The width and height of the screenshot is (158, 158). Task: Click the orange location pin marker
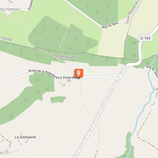click(79, 73)
